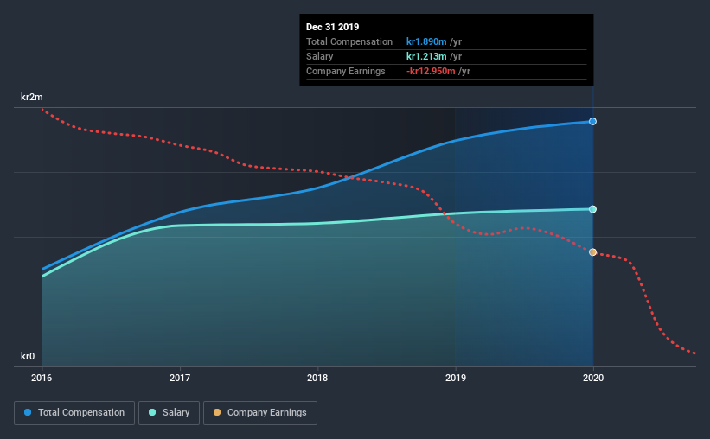Click the Dec 31 2019 tooltip heading
Viewport: 710px width, 439px height.
click(332, 27)
